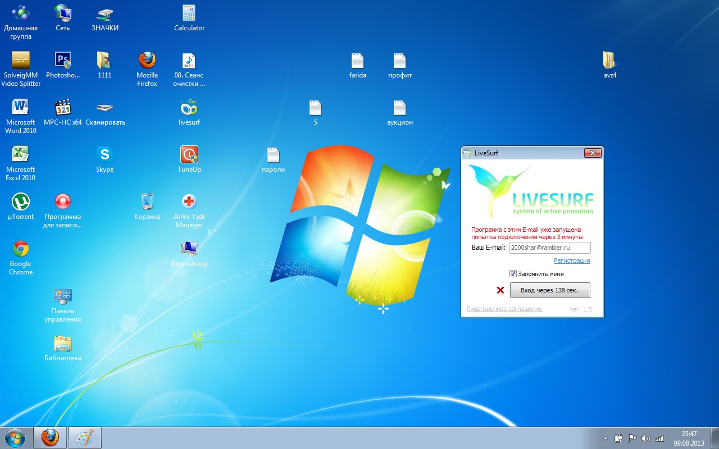
Task: Show hidden tray icons arrow
Action: [x=605, y=438]
